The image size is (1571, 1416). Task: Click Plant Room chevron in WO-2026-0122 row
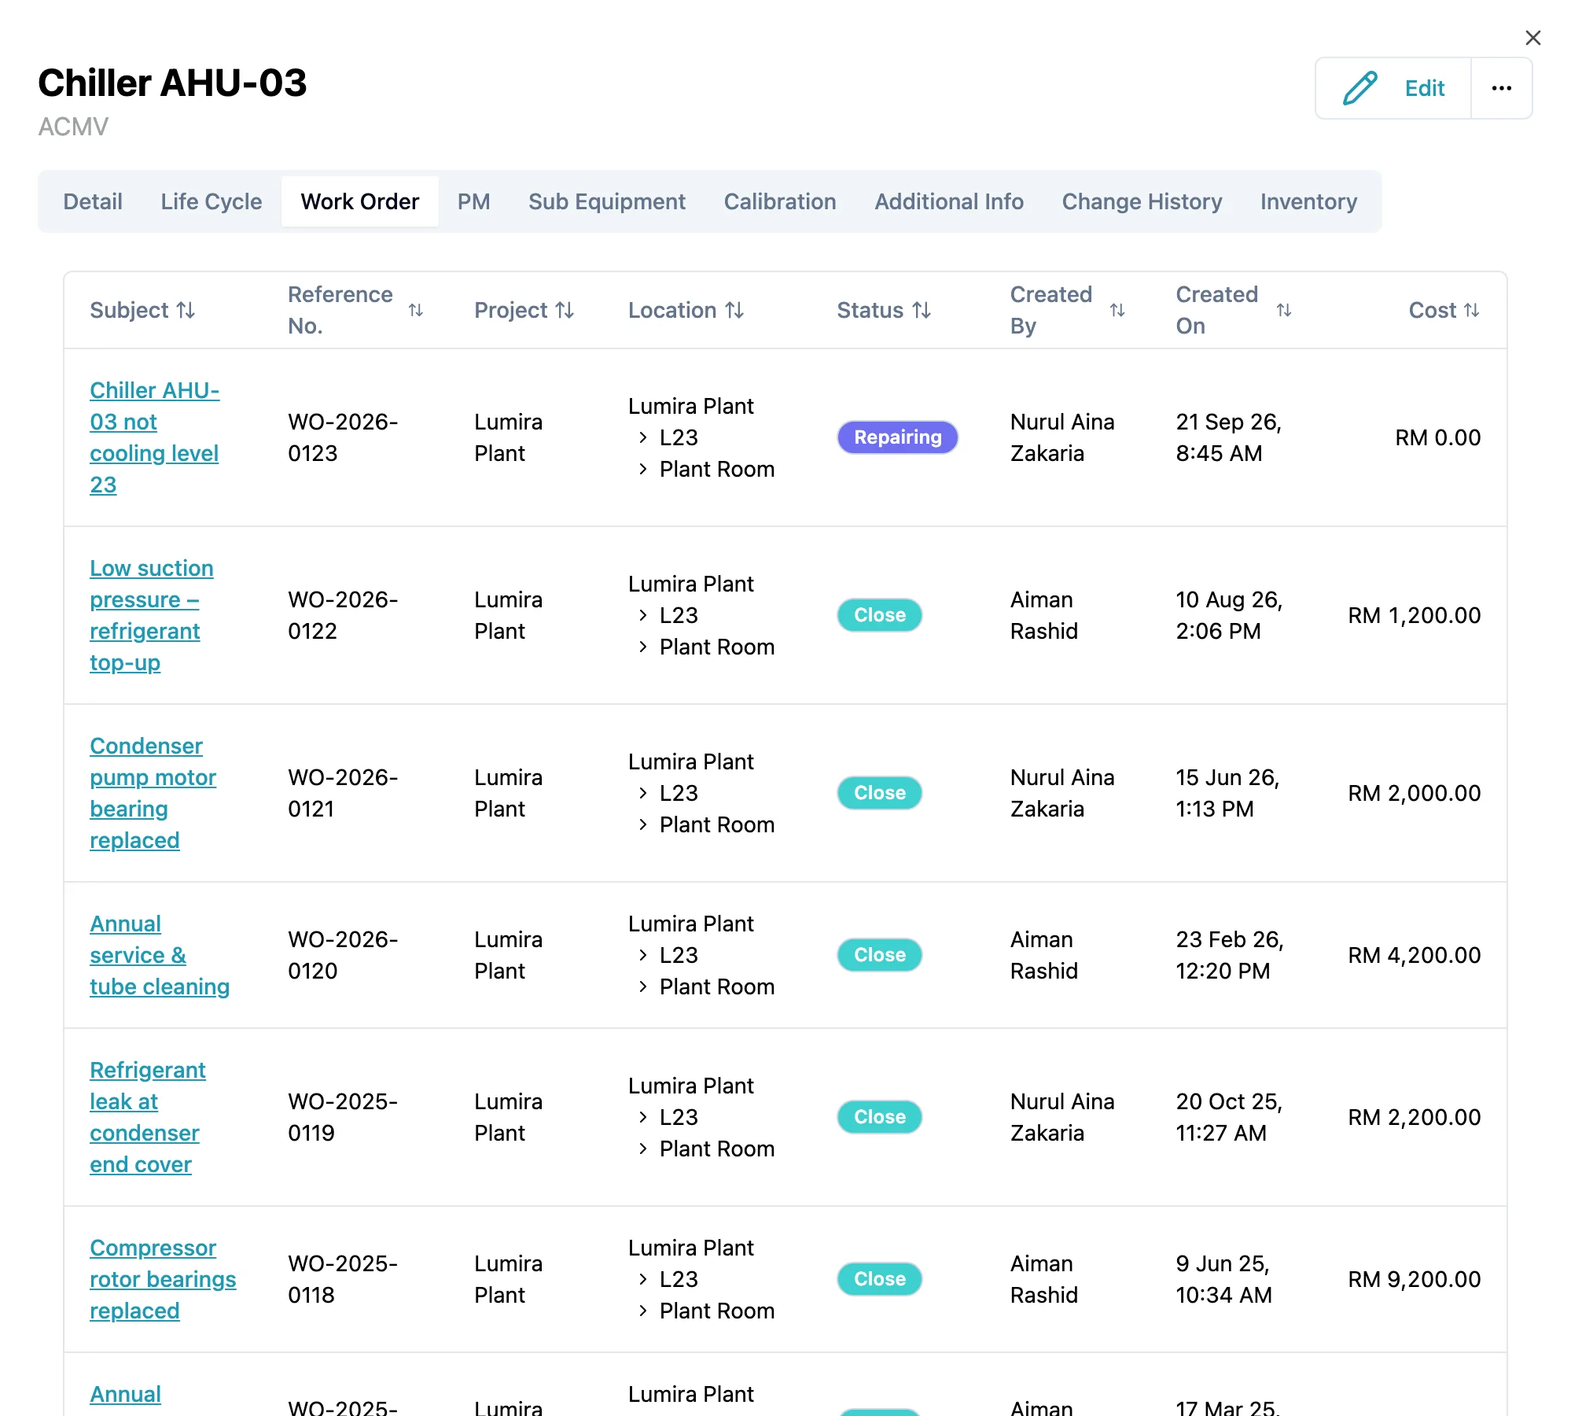click(643, 647)
